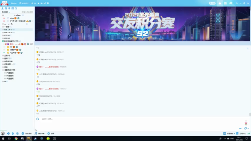The width and height of the screenshot is (251, 141).
Task: Click 人生海海 sender name at 10:14:12
Action: tap(48, 111)
